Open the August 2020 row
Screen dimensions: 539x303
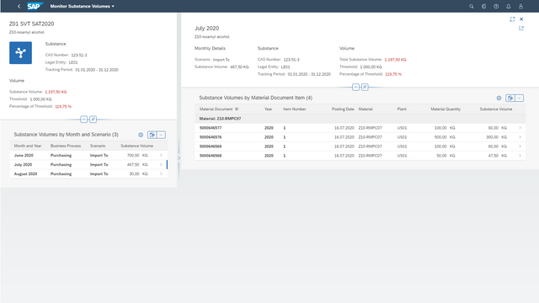(88, 174)
